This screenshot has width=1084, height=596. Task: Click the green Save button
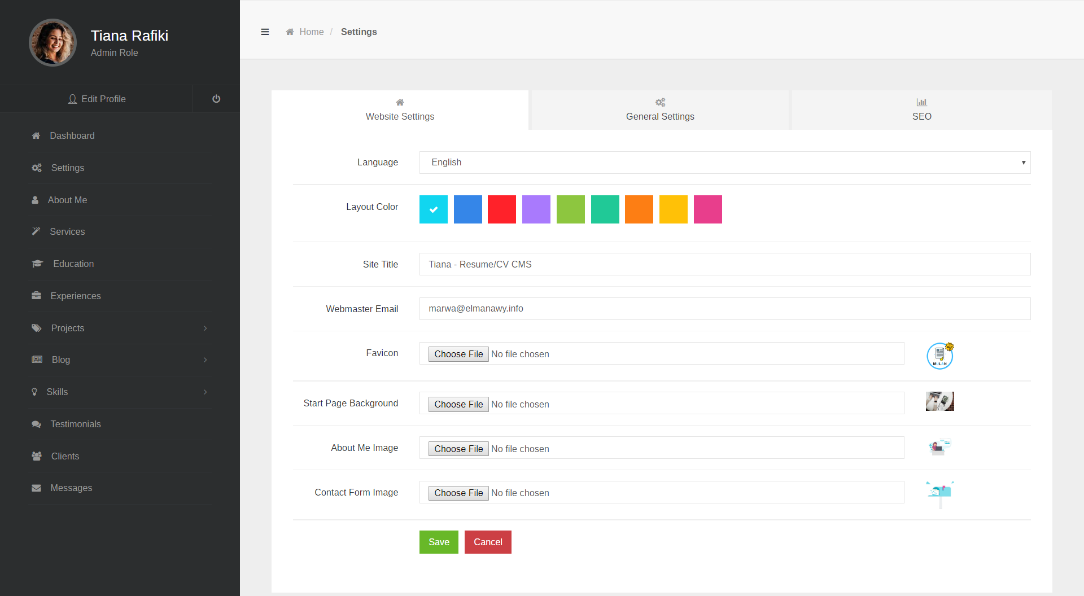pos(439,542)
